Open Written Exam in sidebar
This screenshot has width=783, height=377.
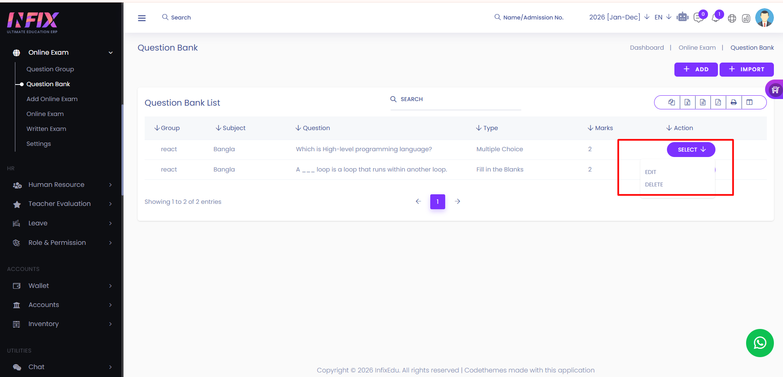pos(46,129)
